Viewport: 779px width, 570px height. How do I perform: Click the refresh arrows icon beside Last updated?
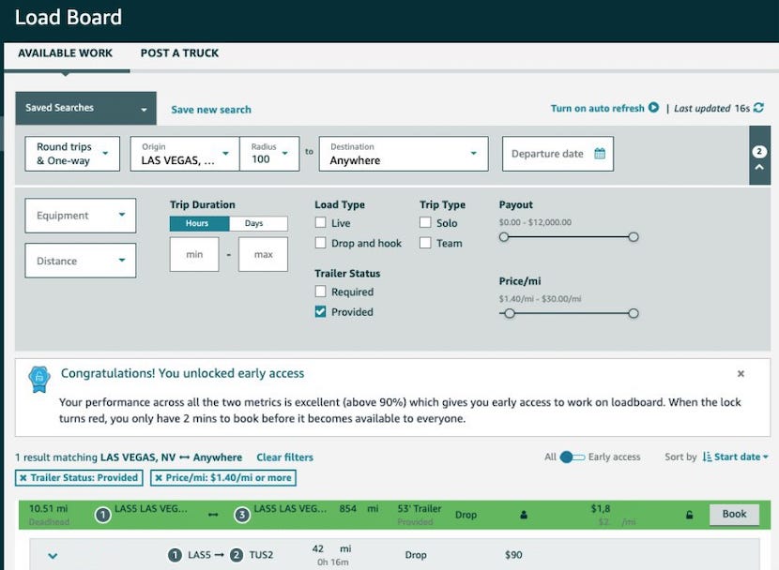[758, 108]
